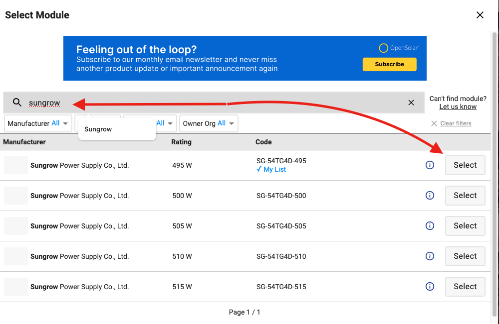Click the Page 1 / 1 indicator

tap(245, 312)
